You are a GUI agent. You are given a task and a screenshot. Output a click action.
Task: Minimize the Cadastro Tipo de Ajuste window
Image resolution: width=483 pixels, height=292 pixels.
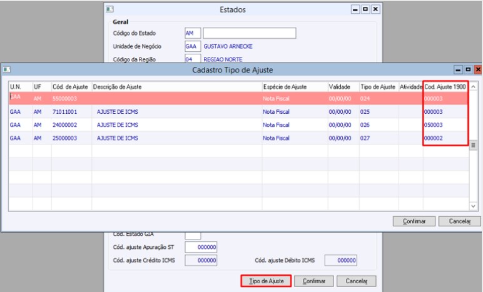[458, 70]
